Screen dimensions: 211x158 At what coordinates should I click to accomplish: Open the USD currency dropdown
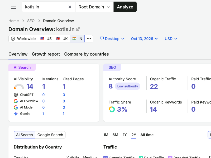tap(171, 39)
